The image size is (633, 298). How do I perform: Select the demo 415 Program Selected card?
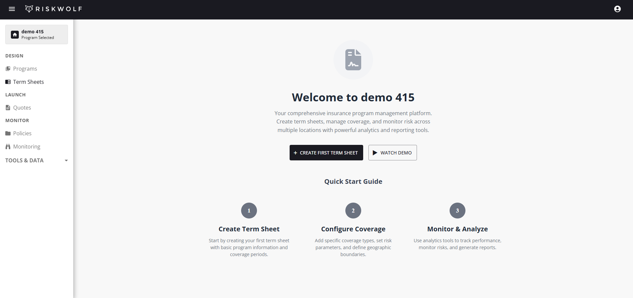click(x=36, y=34)
